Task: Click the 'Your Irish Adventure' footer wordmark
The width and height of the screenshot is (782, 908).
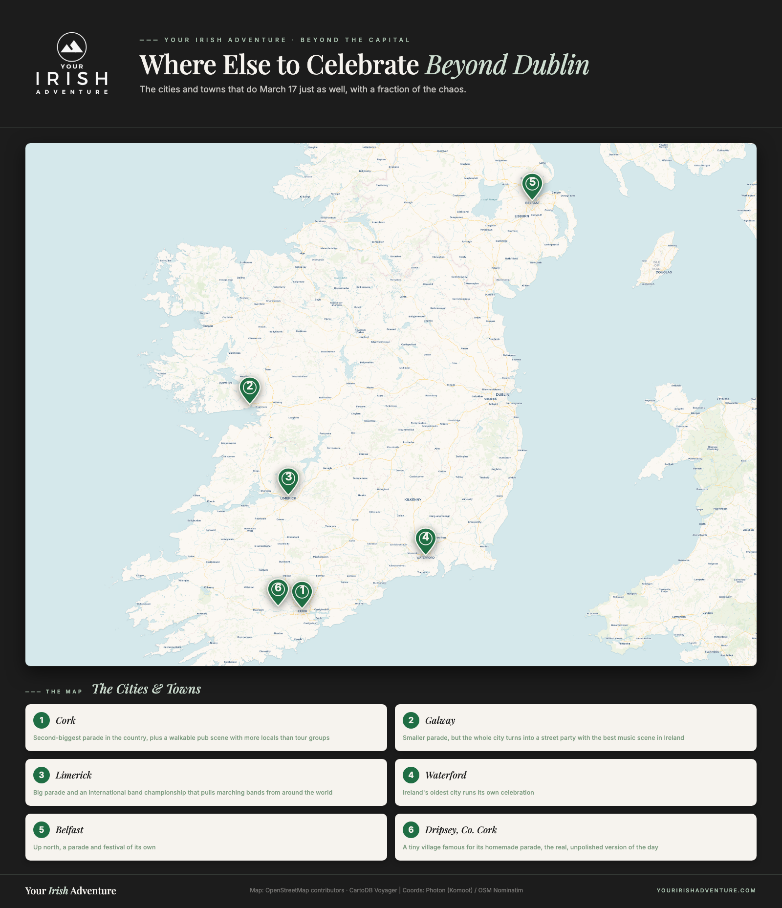Action: (x=71, y=890)
